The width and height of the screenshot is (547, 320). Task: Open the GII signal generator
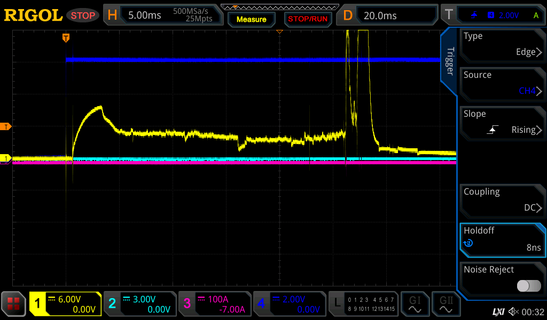click(x=446, y=304)
